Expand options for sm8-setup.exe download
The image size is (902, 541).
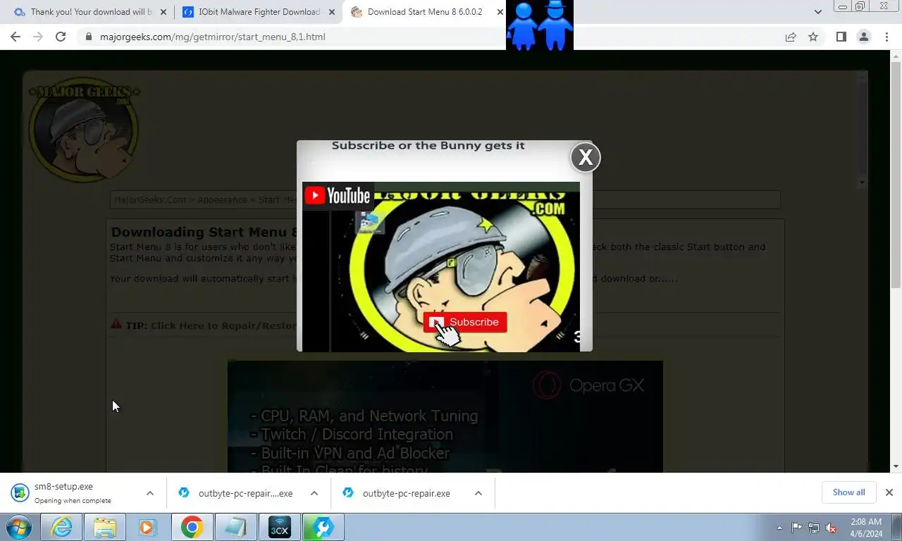150,493
